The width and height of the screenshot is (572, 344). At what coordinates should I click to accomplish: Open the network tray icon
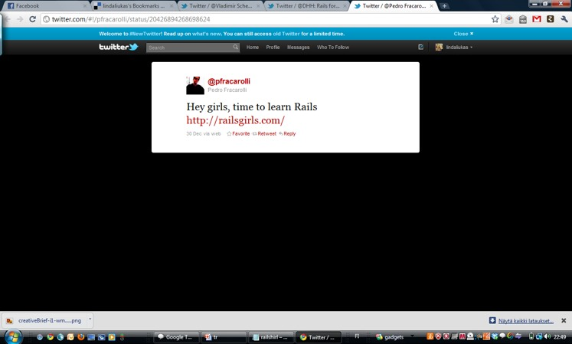(x=539, y=336)
